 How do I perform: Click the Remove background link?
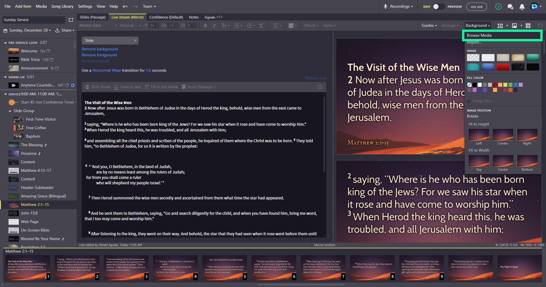[100, 49]
